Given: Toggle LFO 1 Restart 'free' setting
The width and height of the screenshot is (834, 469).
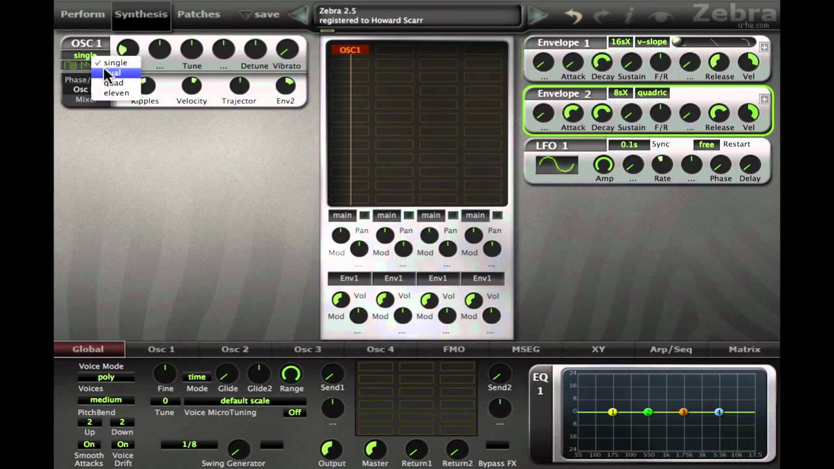Looking at the screenshot, I should click(x=706, y=145).
